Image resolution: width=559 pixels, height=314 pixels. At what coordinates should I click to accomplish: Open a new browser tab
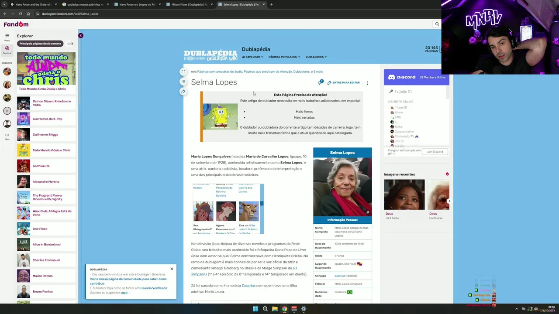point(271,4)
